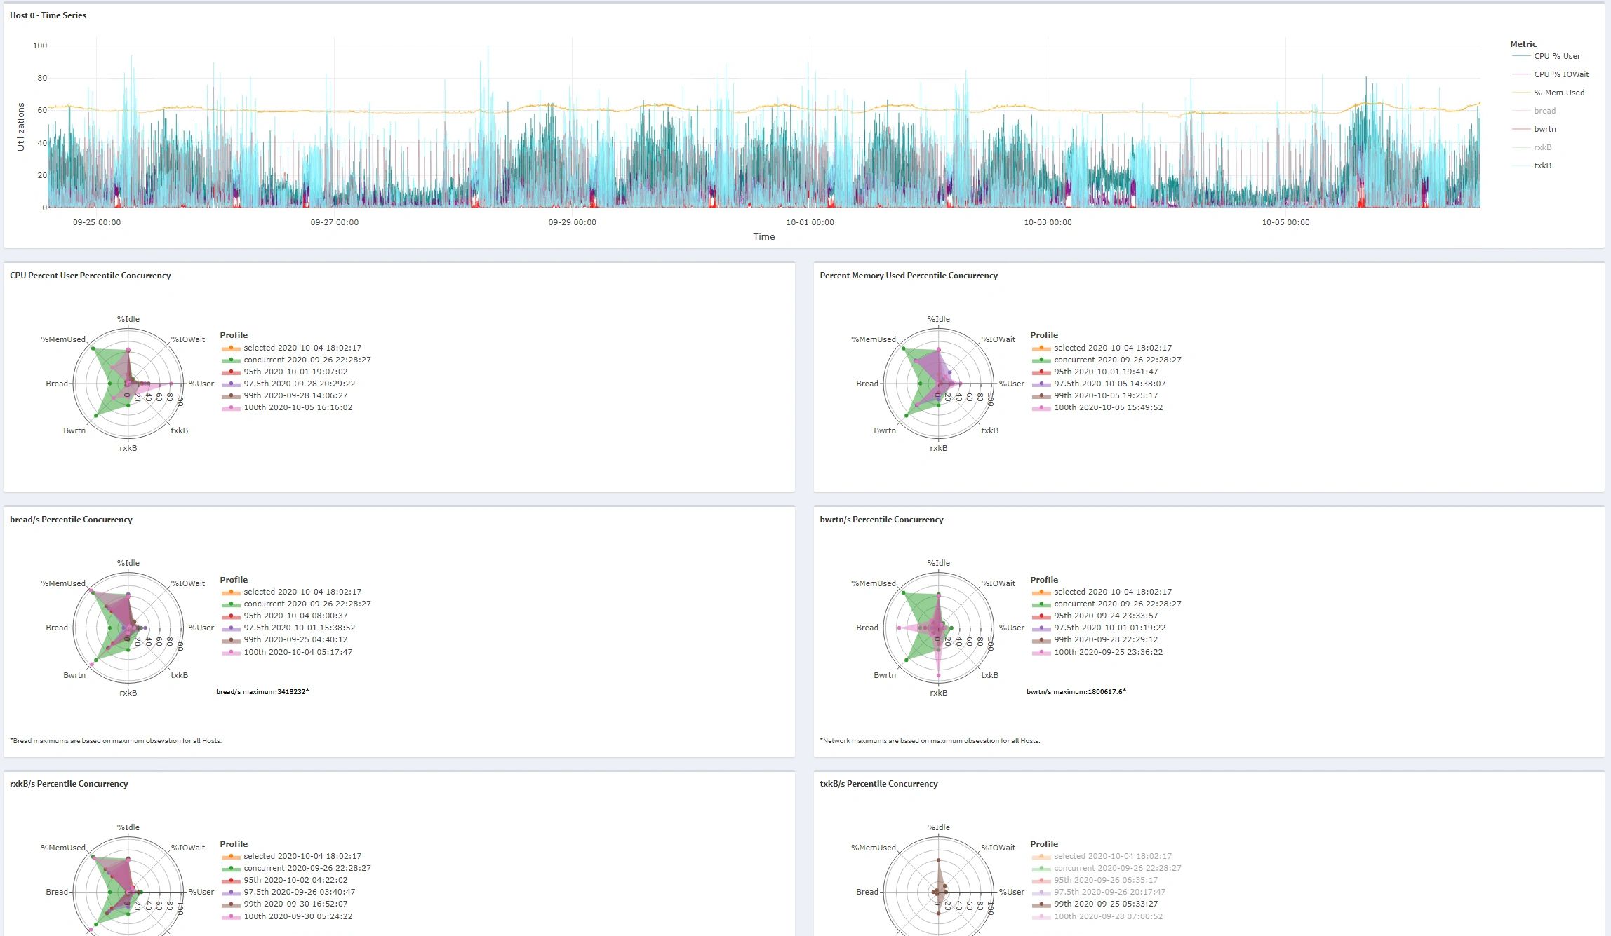Toggle 99th 2020-09-28 14:06:27 profile
This screenshot has width=1611, height=936.
[x=285, y=395]
